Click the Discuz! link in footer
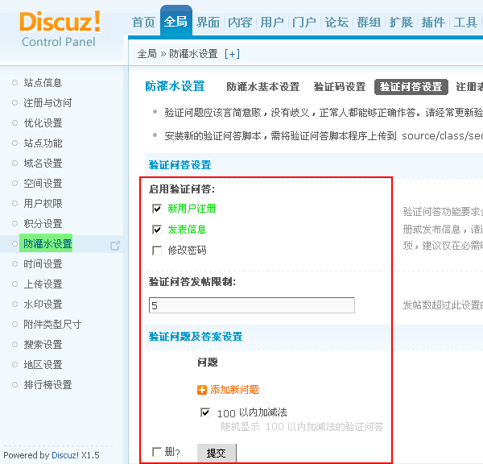Image resolution: width=483 pixels, height=464 pixels. click(x=65, y=455)
